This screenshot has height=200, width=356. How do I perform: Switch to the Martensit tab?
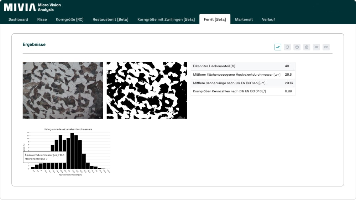point(244,19)
